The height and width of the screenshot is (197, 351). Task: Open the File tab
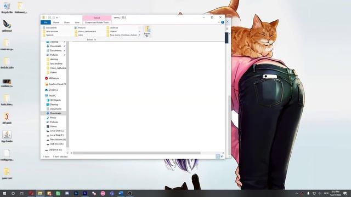coord(46,22)
